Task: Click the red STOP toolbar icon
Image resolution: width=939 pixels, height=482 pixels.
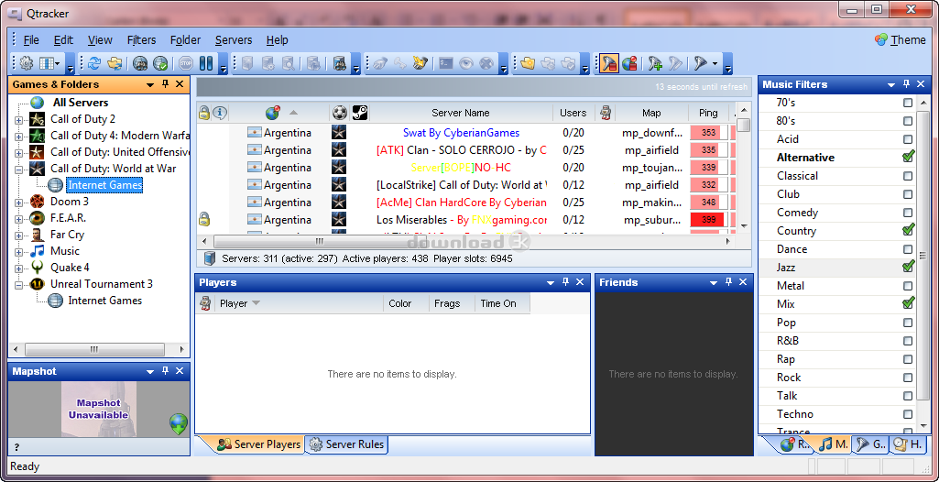Action: [186, 63]
